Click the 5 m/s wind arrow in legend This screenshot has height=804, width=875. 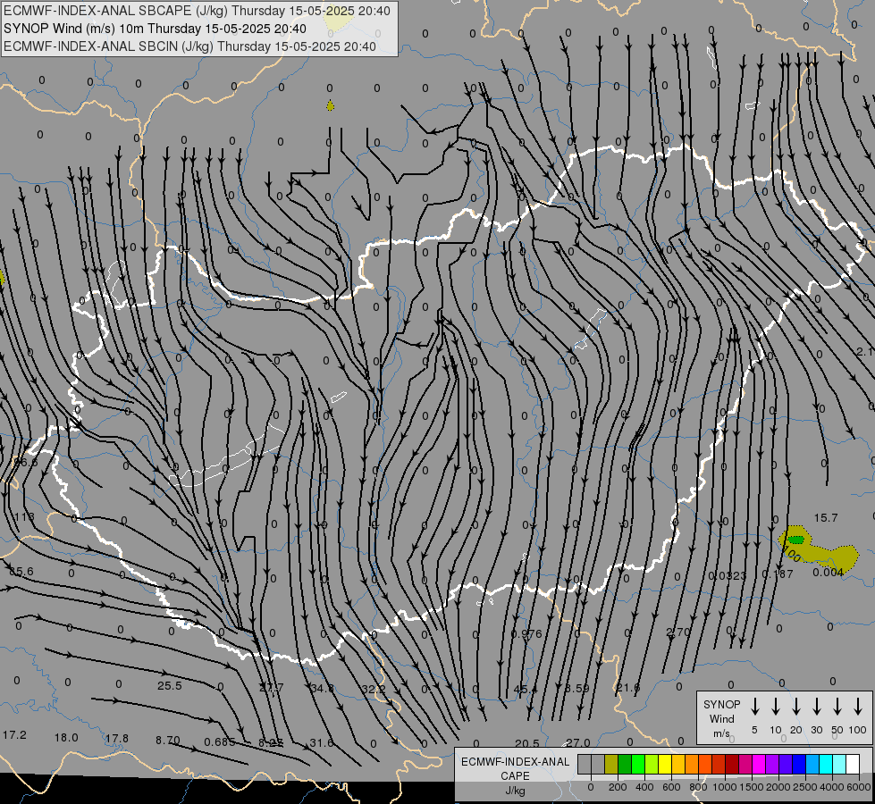[x=755, y=707]
